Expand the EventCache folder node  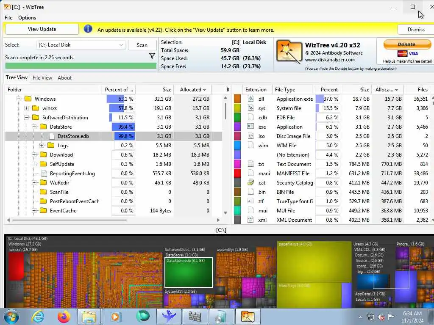coord(34,211)
